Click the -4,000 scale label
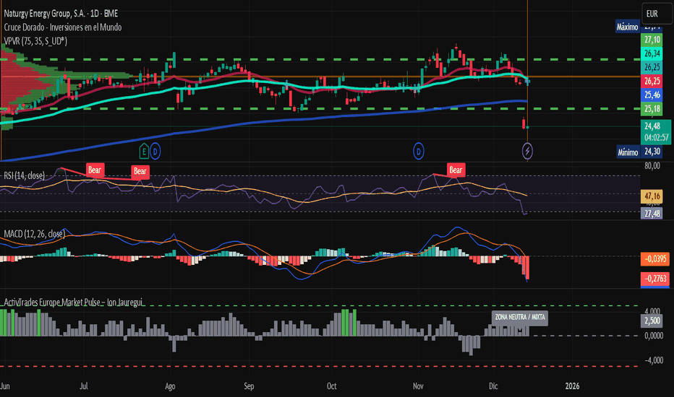 tap(653, 360)
